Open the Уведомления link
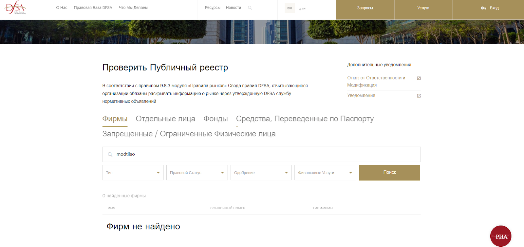 (361, 95)
